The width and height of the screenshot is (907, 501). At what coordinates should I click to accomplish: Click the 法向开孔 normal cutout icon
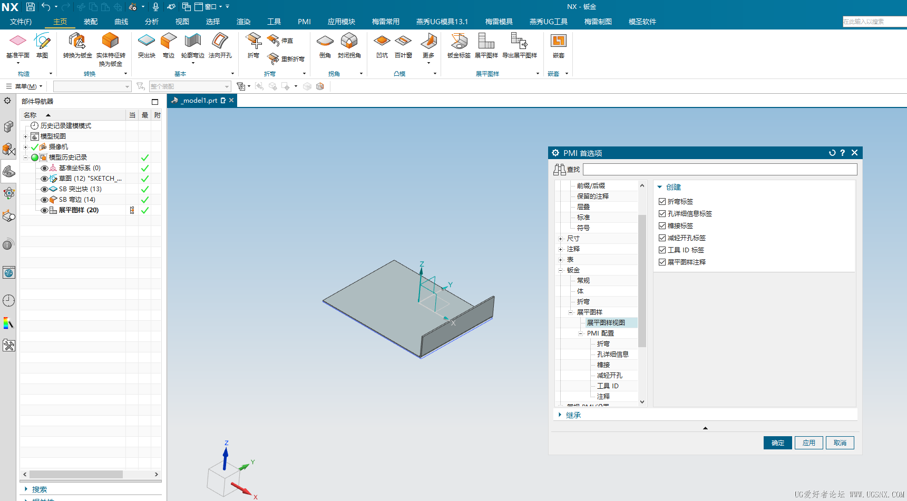(x=220, y=41)
